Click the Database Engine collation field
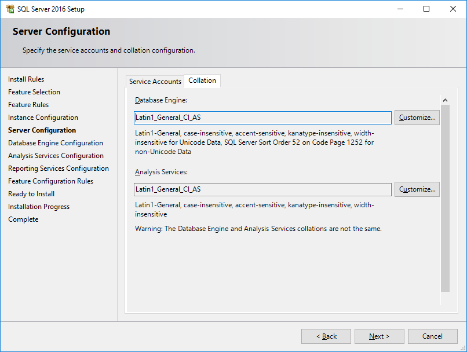Screen dimensions: 467x352 pos(262,118)
